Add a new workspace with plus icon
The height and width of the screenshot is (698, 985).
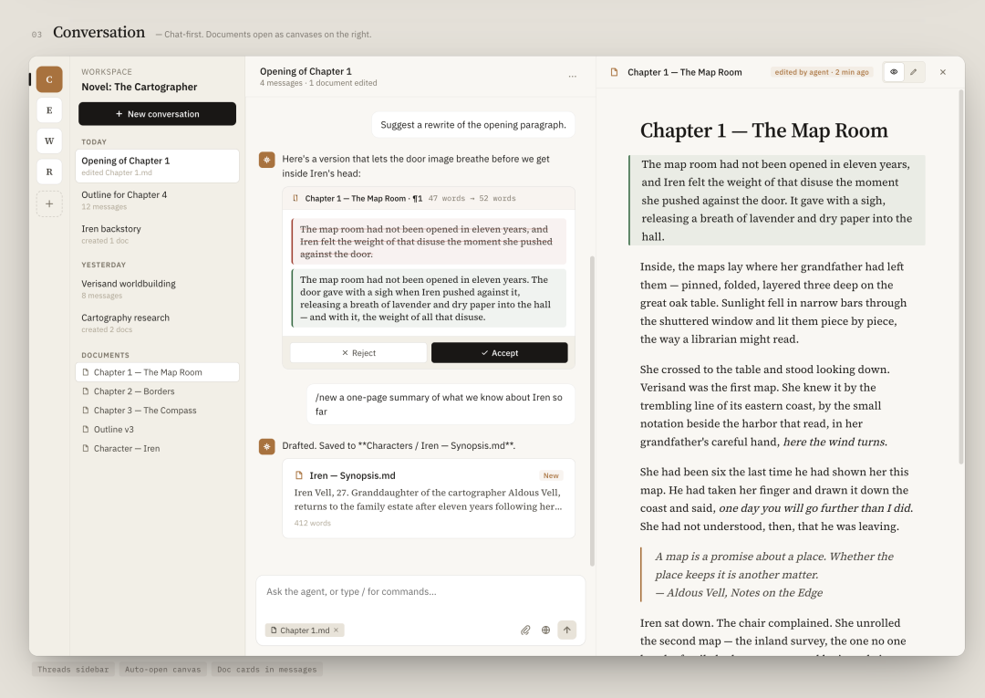[x=49, y=203]
